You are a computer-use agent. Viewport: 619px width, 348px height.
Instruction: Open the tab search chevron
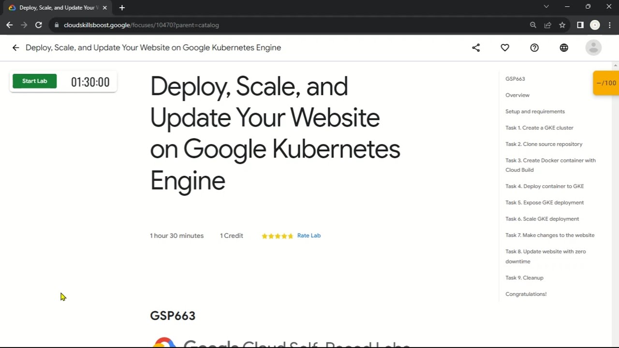point(546,7)
